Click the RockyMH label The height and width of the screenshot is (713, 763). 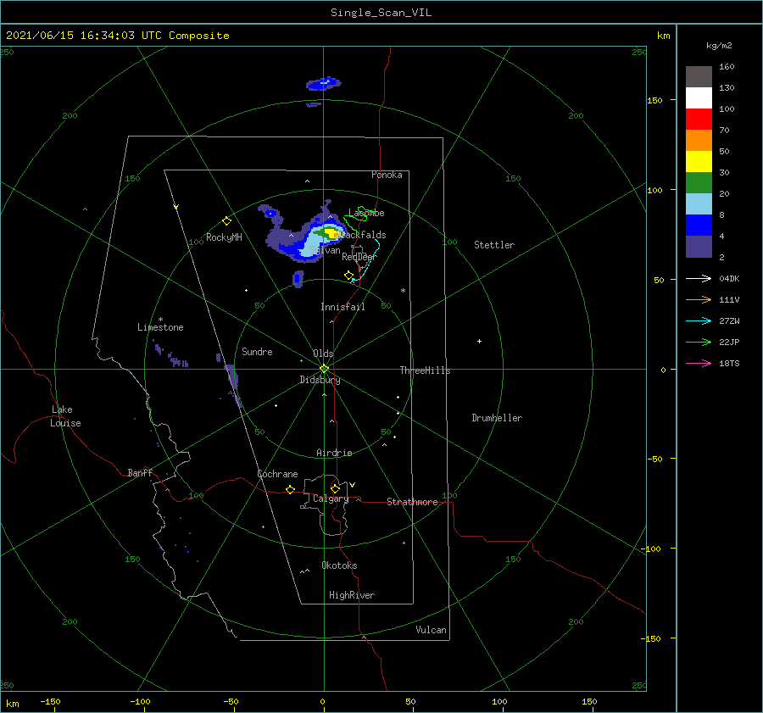point(224,237)
